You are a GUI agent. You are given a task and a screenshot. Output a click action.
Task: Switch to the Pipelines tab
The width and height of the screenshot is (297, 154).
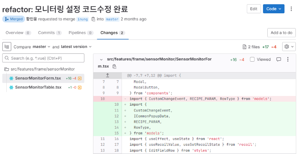click(x=81, y=33)
